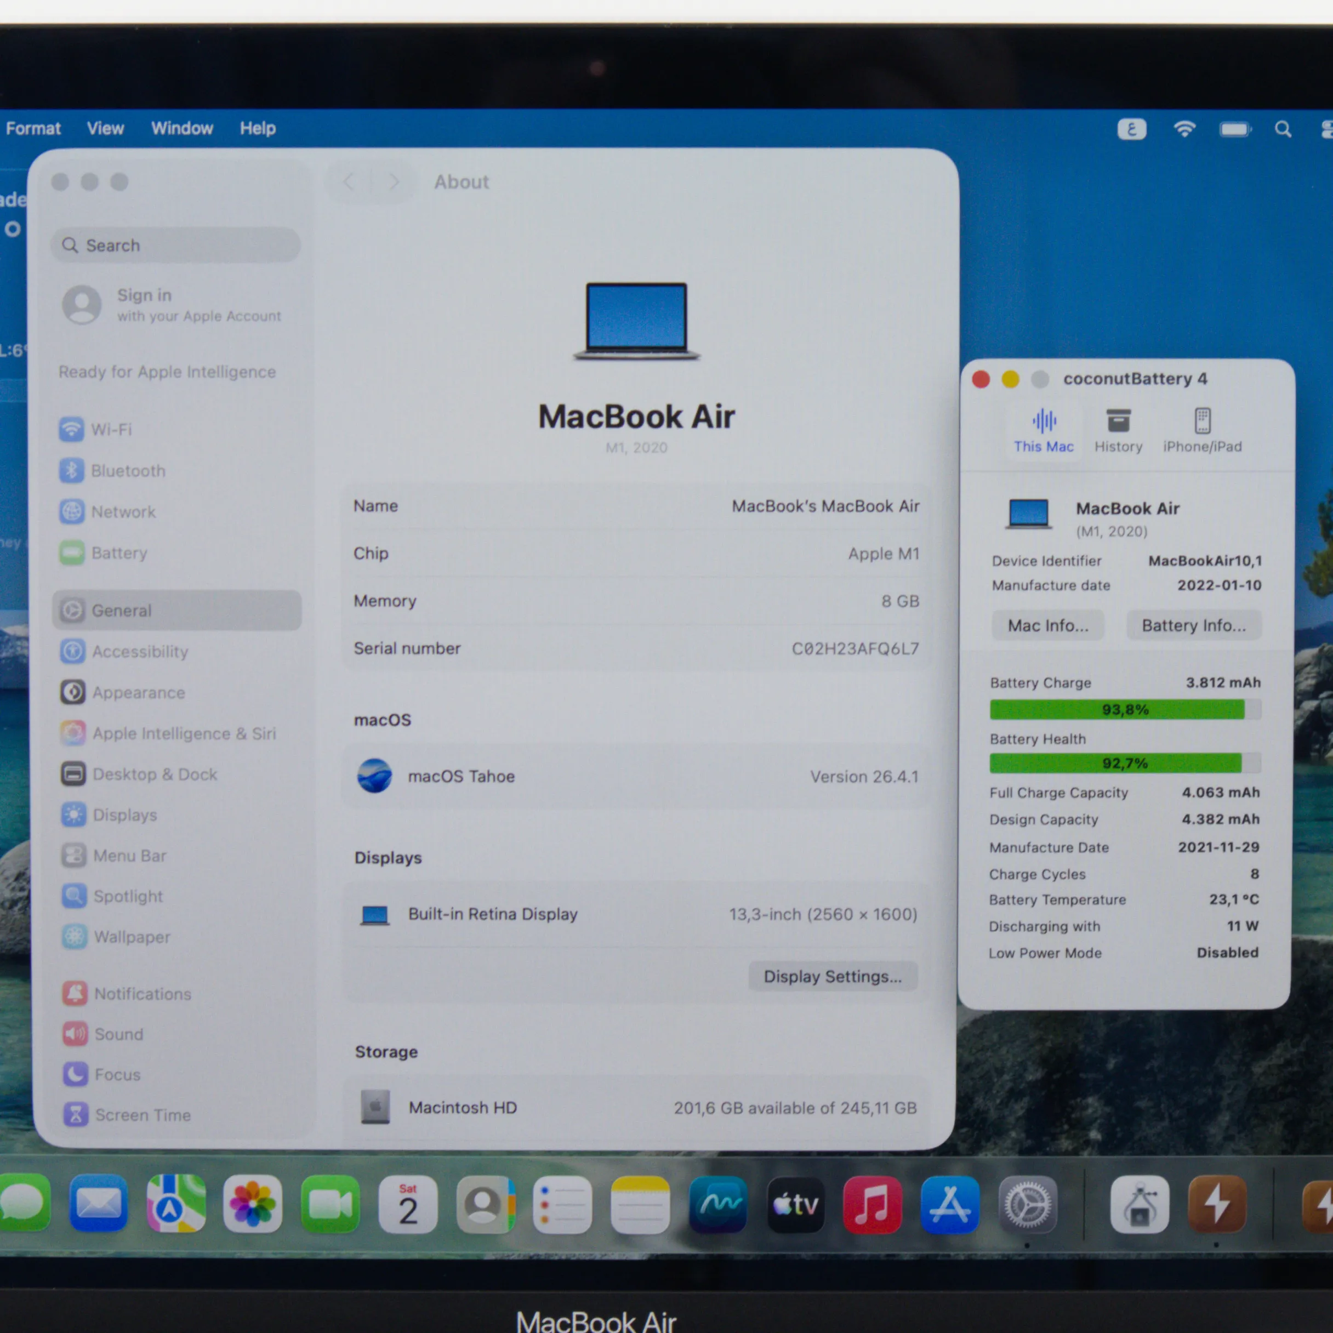
Task: Launch FaceTime from the Dock
Action: click(x=331, y=1205)
